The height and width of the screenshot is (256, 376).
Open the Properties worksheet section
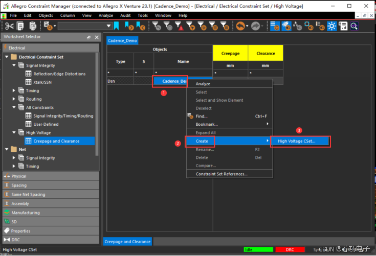point(51,231)
